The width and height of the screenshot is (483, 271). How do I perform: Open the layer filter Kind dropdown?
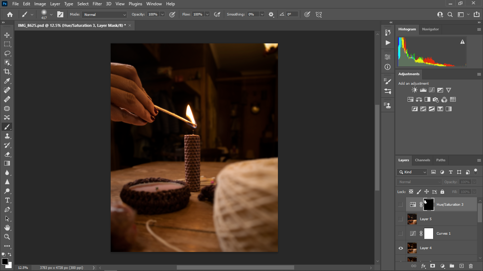412,172
